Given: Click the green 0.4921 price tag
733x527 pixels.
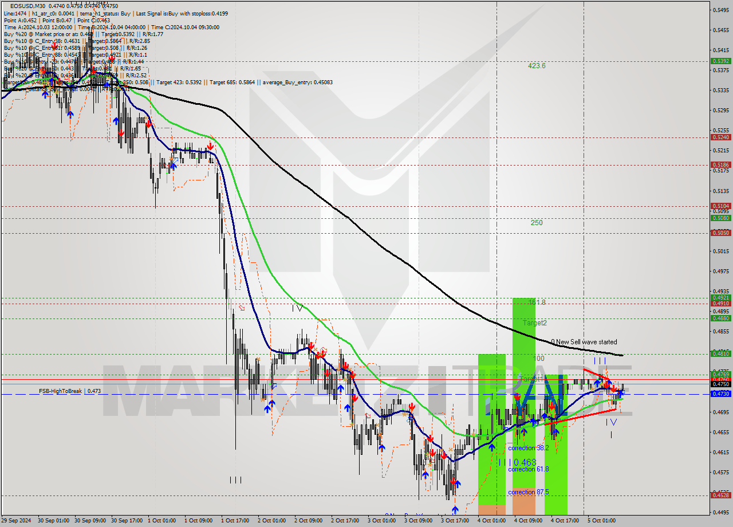Looking at the screenshot, I should pyautogui.click(x=720, y=297).
